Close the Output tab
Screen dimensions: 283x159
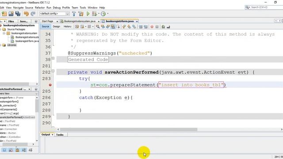click(x=52, y=135)
